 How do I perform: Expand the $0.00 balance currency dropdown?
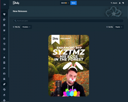[x=65, y=3]
